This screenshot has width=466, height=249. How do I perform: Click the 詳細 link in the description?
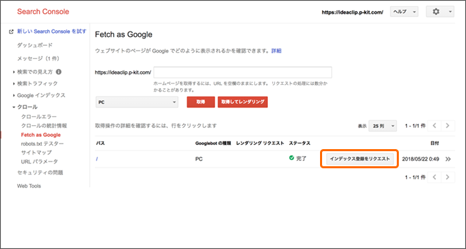(x=276, y=51)
